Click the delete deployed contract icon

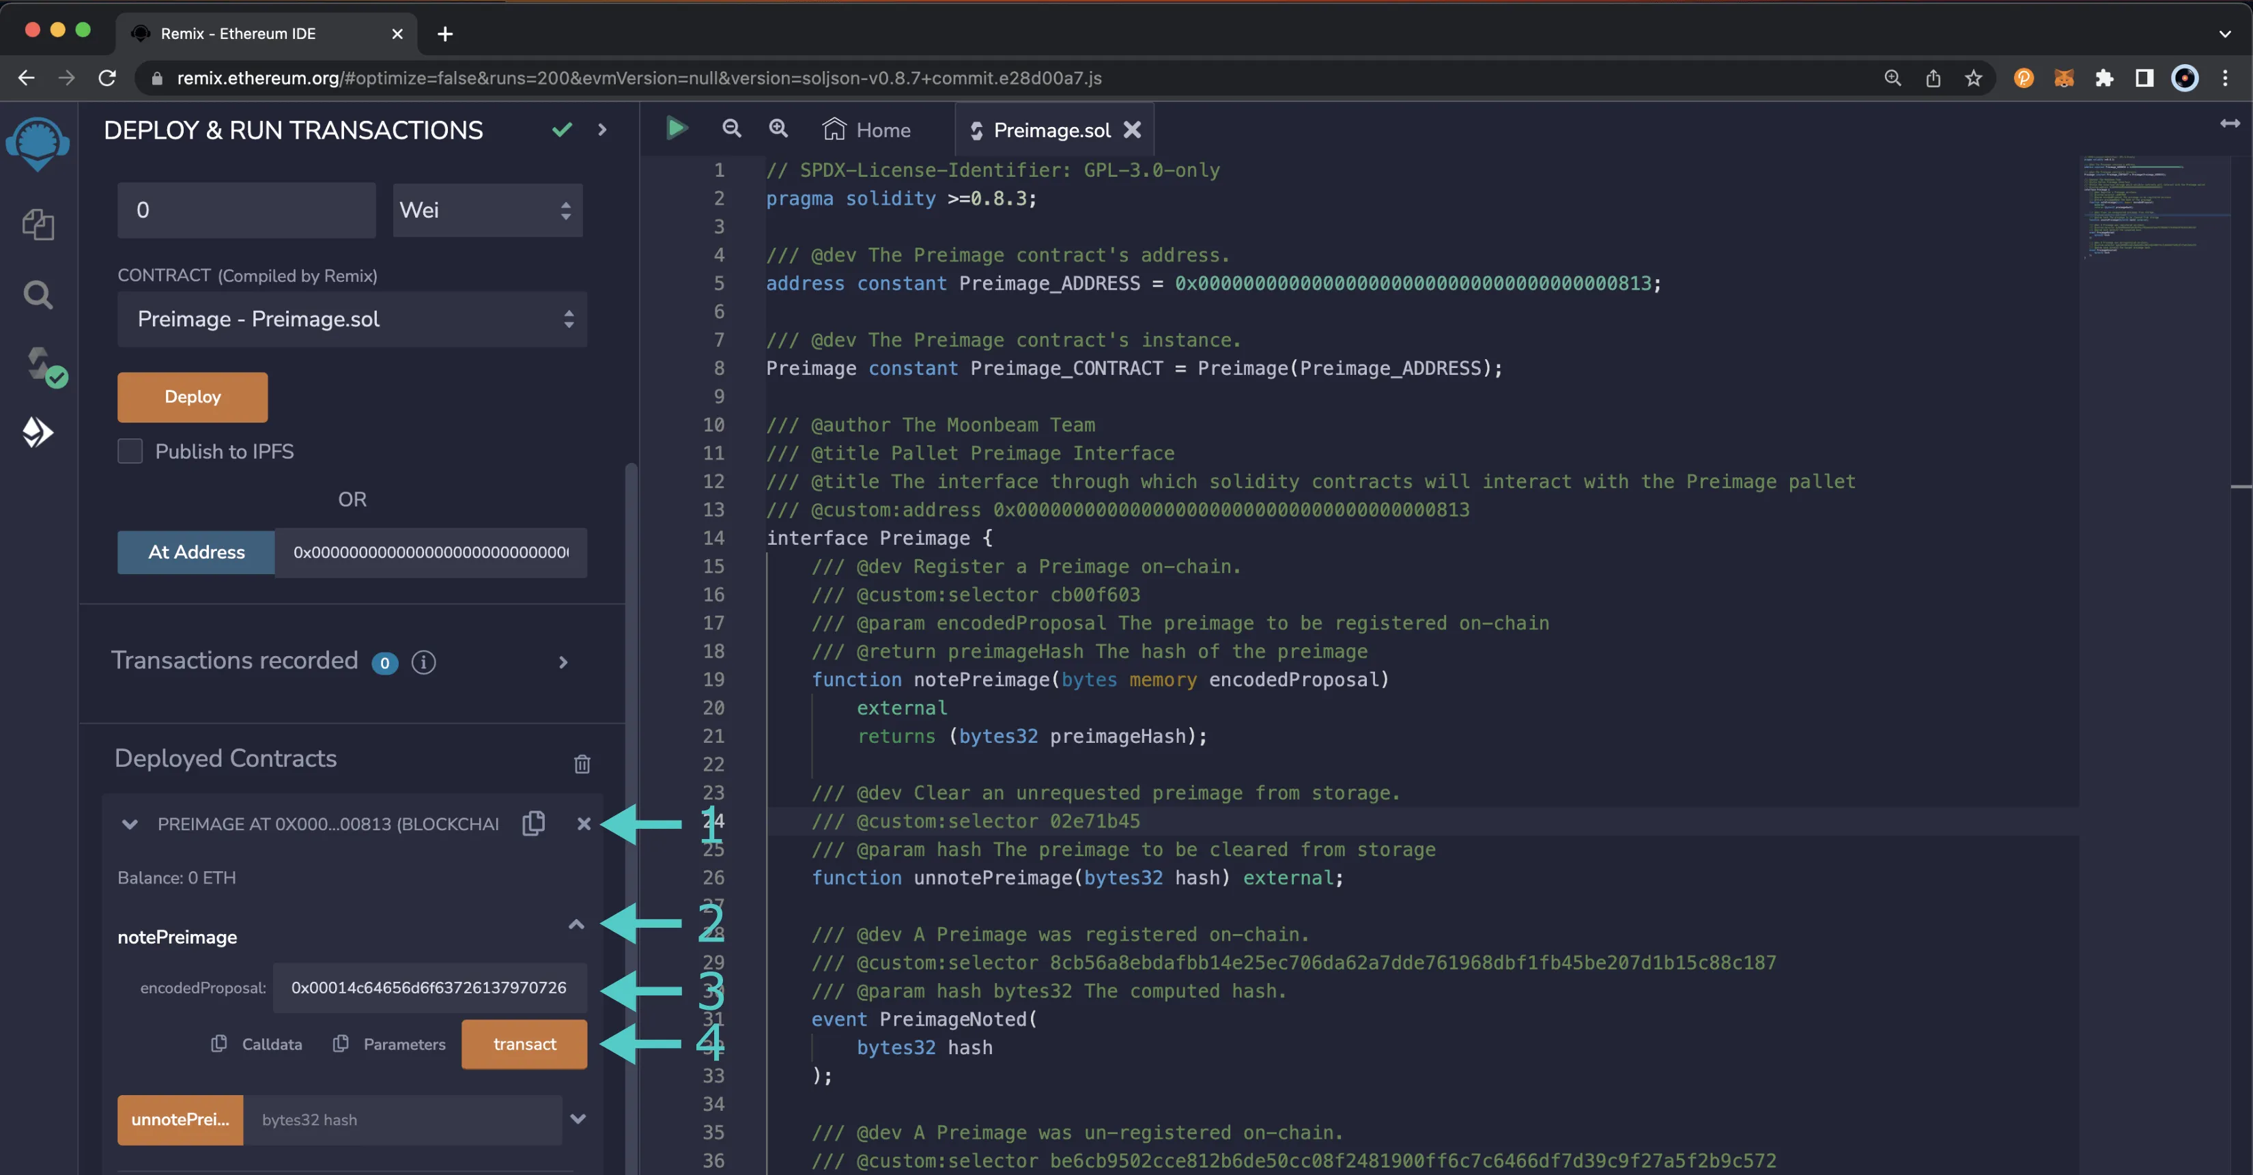(x=582, y=823)
